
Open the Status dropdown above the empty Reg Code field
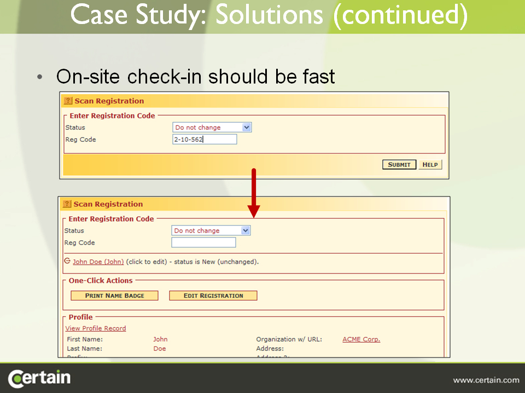[x=211, y=230]
